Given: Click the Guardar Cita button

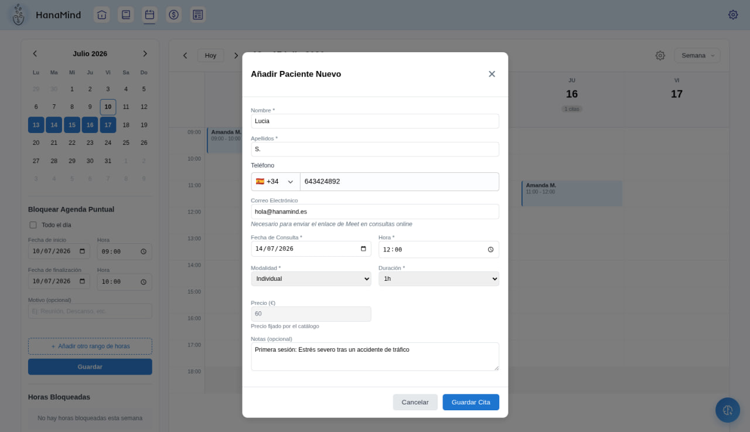Looking at the screenshot, I should tap(471, 402).
